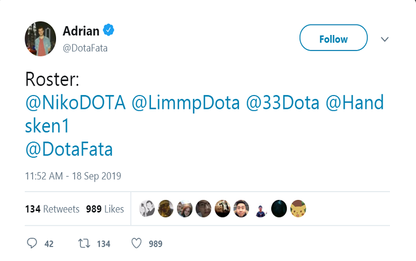This screenshot has height=261, width=416.
Task: Open the @Handsken1 mention
Action: [354, 103]
